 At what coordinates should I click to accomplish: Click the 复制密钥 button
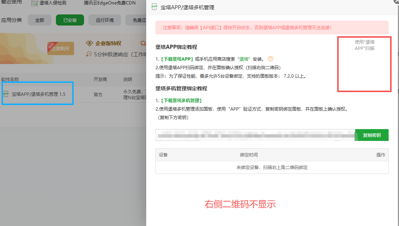click(372, 135)
